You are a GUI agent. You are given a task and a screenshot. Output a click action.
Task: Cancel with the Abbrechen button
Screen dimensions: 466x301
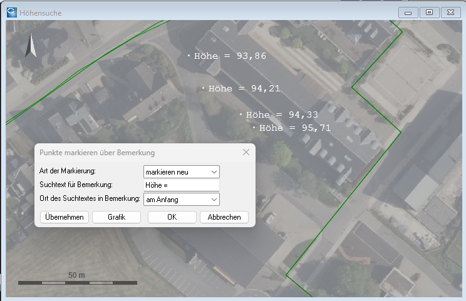point(224,217)
